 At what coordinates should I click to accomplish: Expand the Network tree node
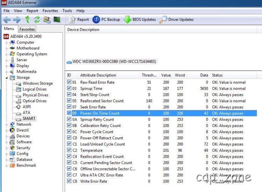point(7,125)
